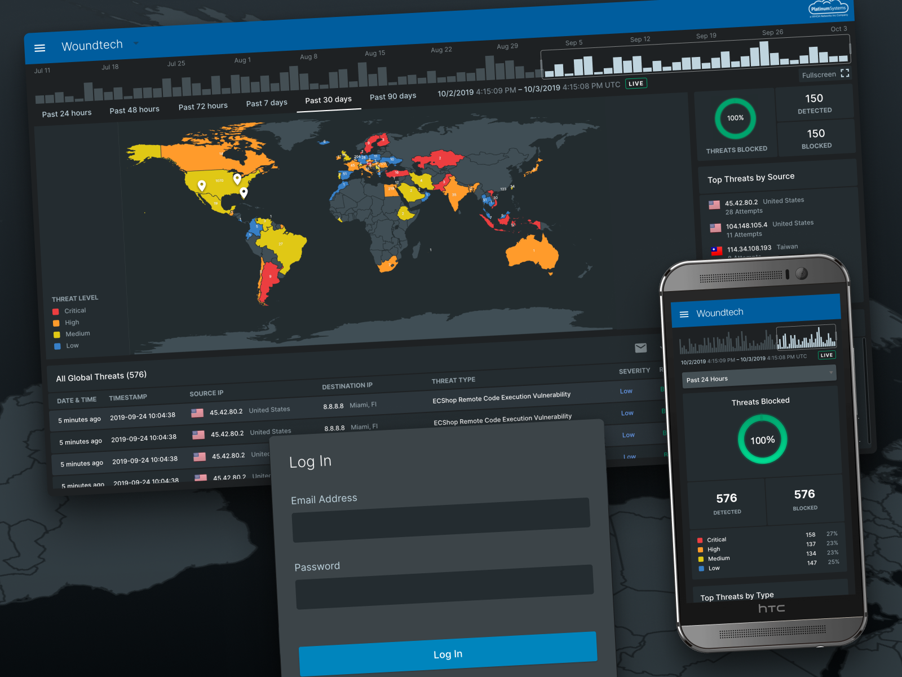Sort the table by the Severity column header
The height and width of the screenshot is (677, 902).
[634, 371]
